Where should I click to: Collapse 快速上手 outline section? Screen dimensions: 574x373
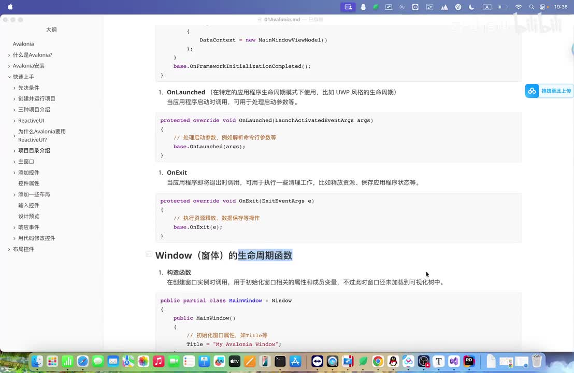tap(9, 77)
